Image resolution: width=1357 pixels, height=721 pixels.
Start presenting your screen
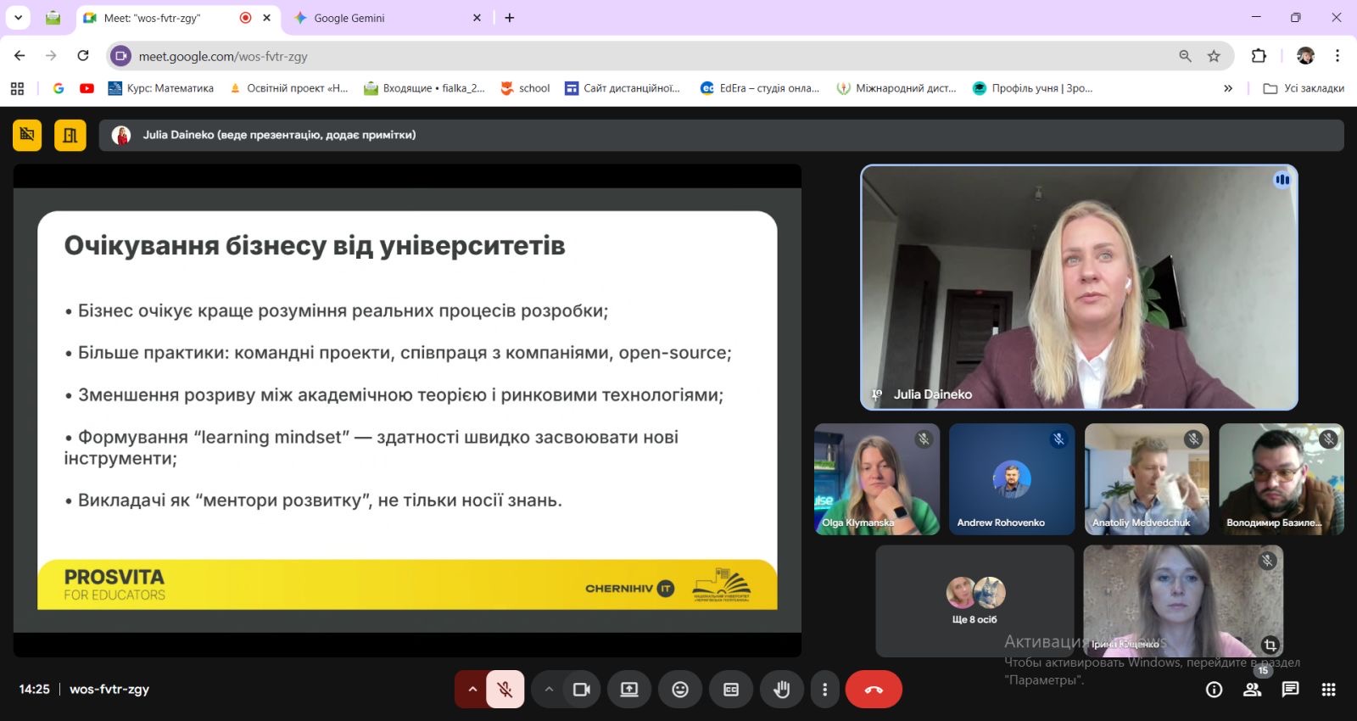click(629, 690)
